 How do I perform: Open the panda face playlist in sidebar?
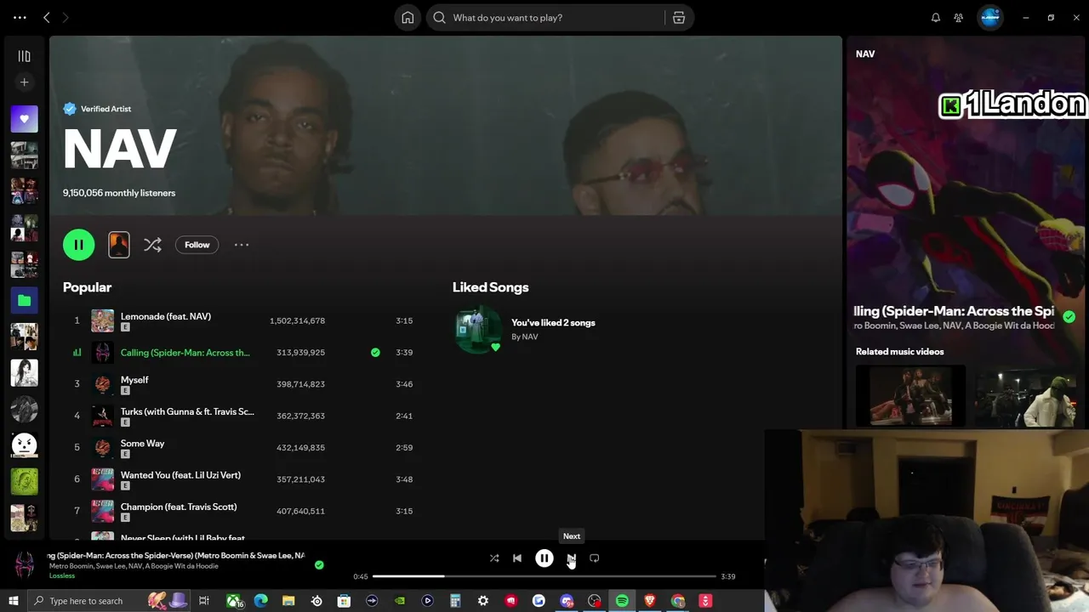pyautogui.click(x=24, y=445)
